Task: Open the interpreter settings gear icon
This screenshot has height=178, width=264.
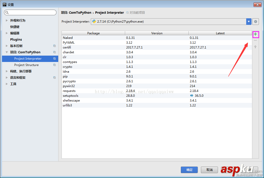Action: (255, 21)
